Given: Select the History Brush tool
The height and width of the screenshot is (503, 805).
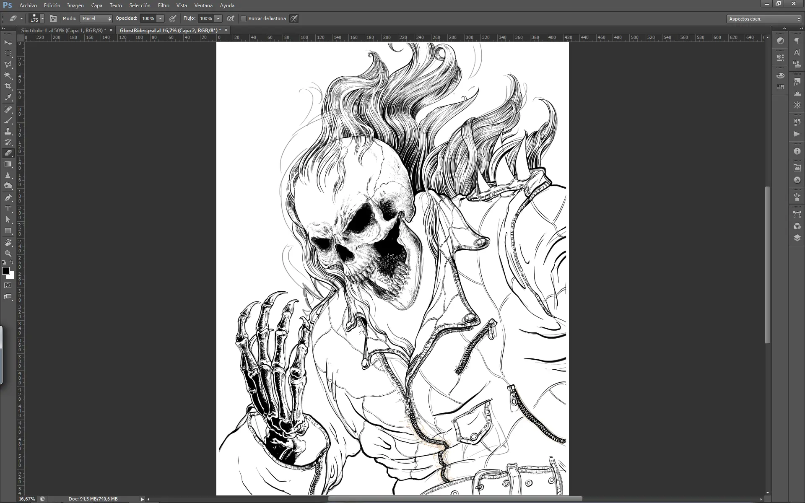Looking at the screenshot, I should (x=8, y=142).
